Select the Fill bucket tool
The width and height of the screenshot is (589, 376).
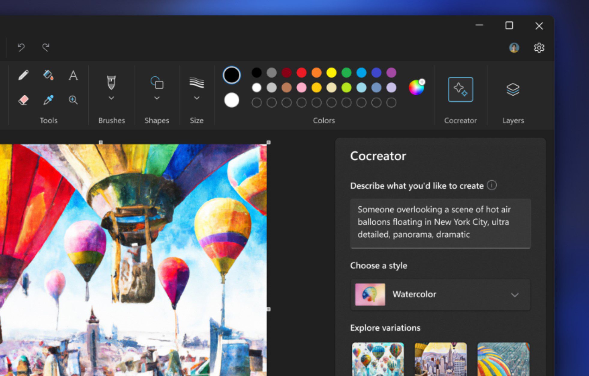tap(48, 75)
